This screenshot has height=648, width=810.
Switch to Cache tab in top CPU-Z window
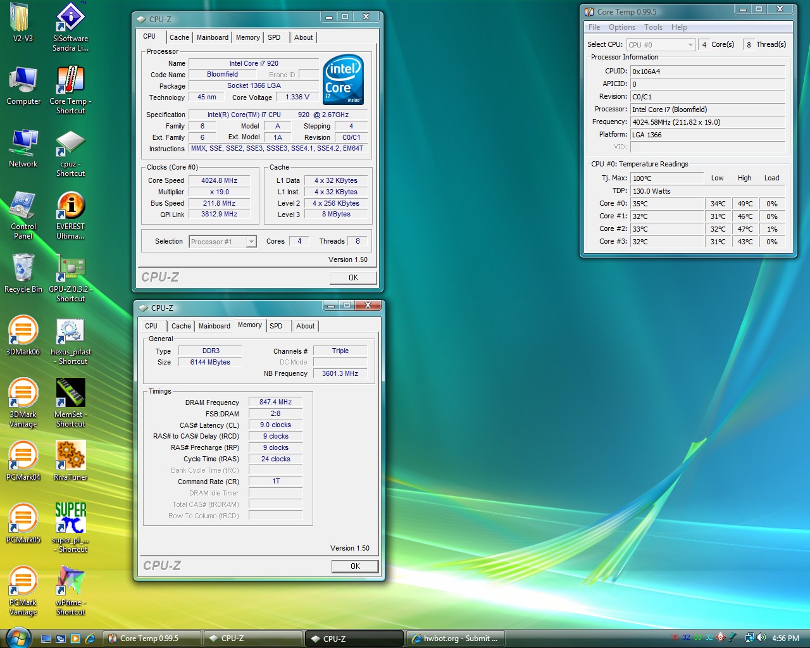(179, 37)
